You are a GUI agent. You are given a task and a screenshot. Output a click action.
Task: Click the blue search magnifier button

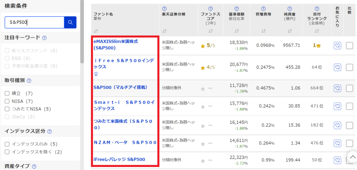pos(70,22)
